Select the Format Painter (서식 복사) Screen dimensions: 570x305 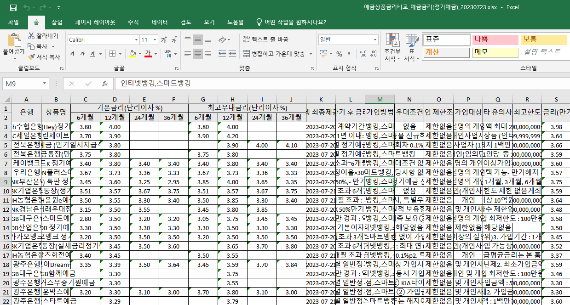[x=44, y=57]
